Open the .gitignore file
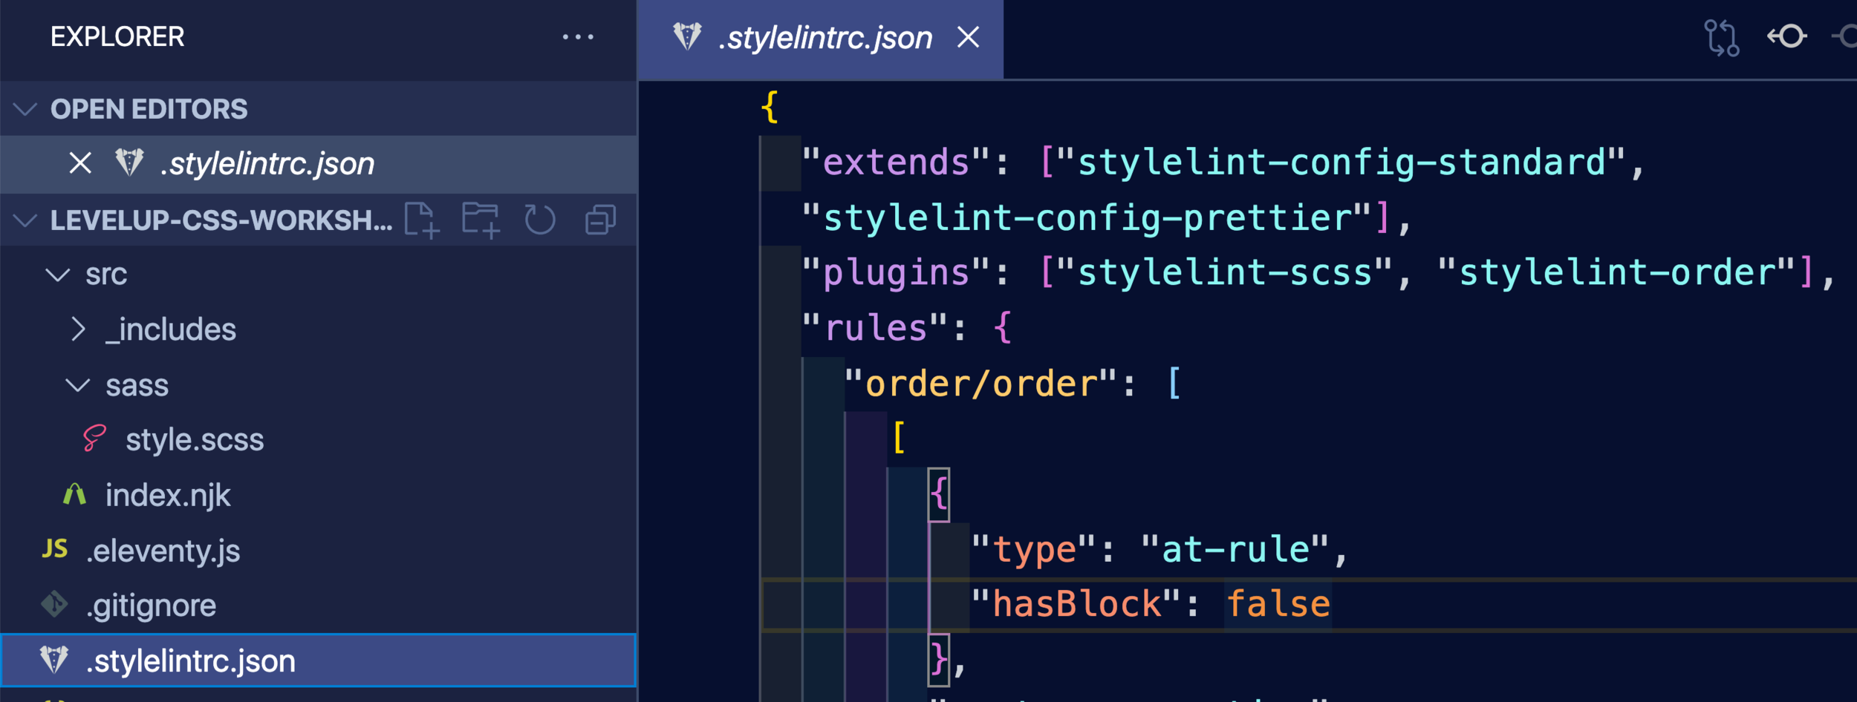The width and height of the screenshot is (1857, 702). (152, 606)
